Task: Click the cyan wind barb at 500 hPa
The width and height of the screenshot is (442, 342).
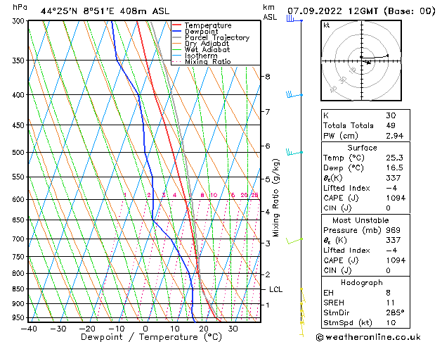Action: point(292,151)
